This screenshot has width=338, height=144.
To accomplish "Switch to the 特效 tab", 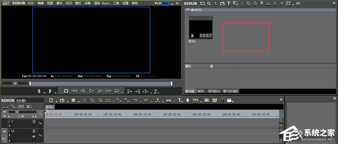I will (x=201, y=91).
